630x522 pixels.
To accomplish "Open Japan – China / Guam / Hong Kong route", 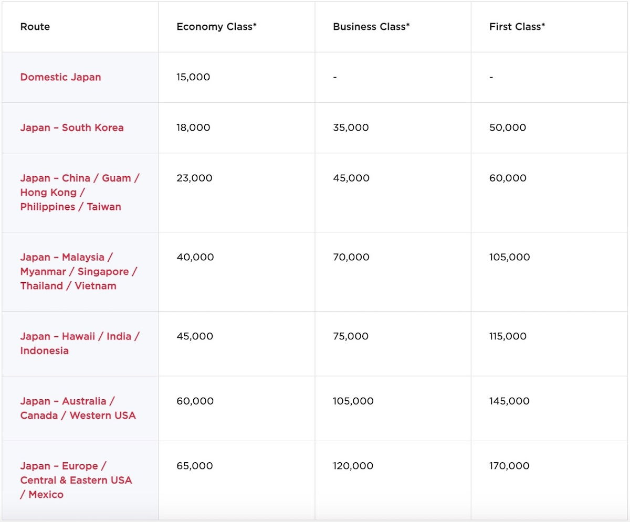I will pos(79,192).
